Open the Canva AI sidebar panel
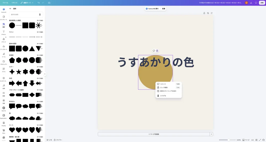The image size is (266, 142). pos(4,10)
